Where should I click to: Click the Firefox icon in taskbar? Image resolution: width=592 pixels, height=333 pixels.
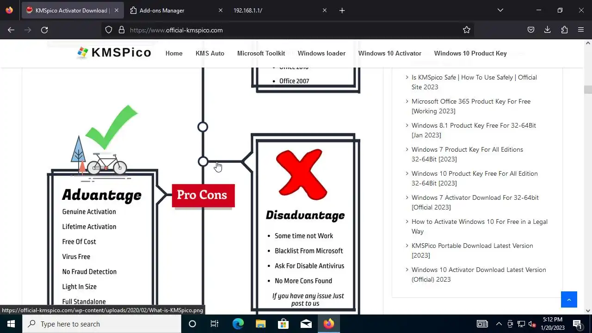tap(328, 324)
